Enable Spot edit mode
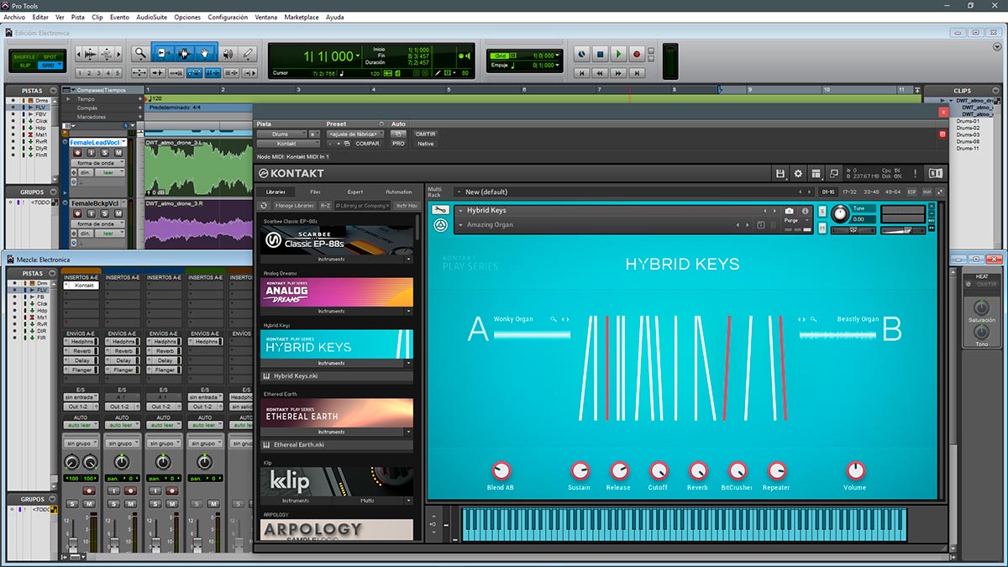This screenshot has width=1008, height=567. coord(50,56)
